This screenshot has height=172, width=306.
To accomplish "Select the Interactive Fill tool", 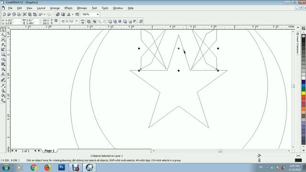I will pos(3,100).
